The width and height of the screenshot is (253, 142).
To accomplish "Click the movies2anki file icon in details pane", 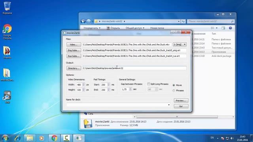I will click(x=88, y=123).
